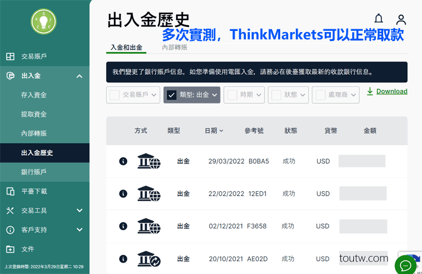This screenshot has height=274, width=422.
Task: Click the bank info change notice banner
Action: pyautogui.click(x=257, y=72)
